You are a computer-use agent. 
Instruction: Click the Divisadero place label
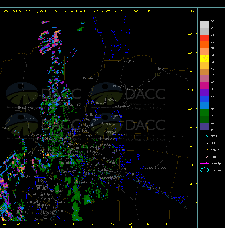point(120,134)
